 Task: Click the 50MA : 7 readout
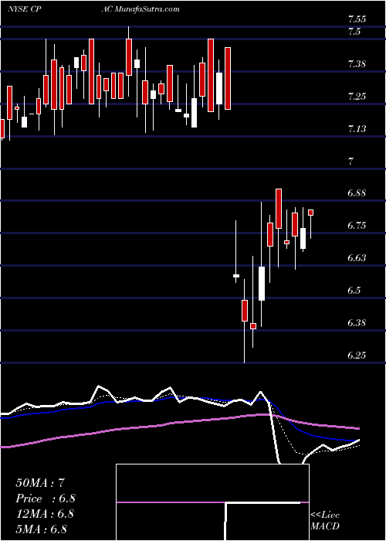(x=40, y=482)
